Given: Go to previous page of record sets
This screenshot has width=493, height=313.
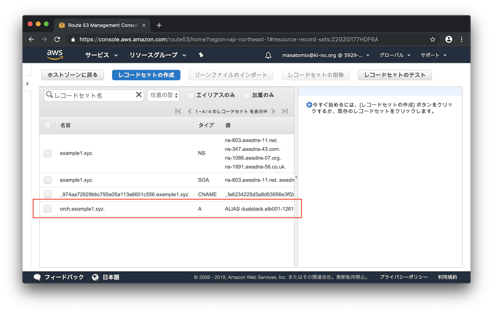Looking at the screenshot, I should pos(190,111).
